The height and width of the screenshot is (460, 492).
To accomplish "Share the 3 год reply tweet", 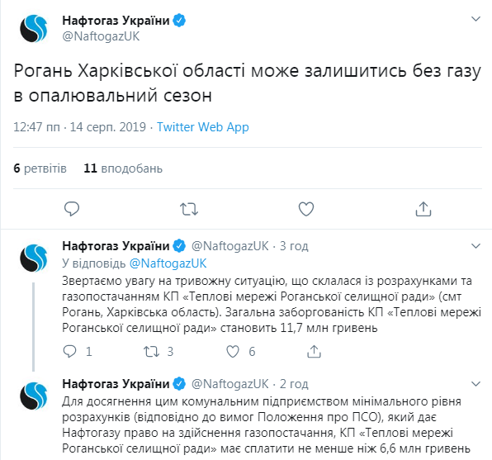I will [x=314, y=351].
